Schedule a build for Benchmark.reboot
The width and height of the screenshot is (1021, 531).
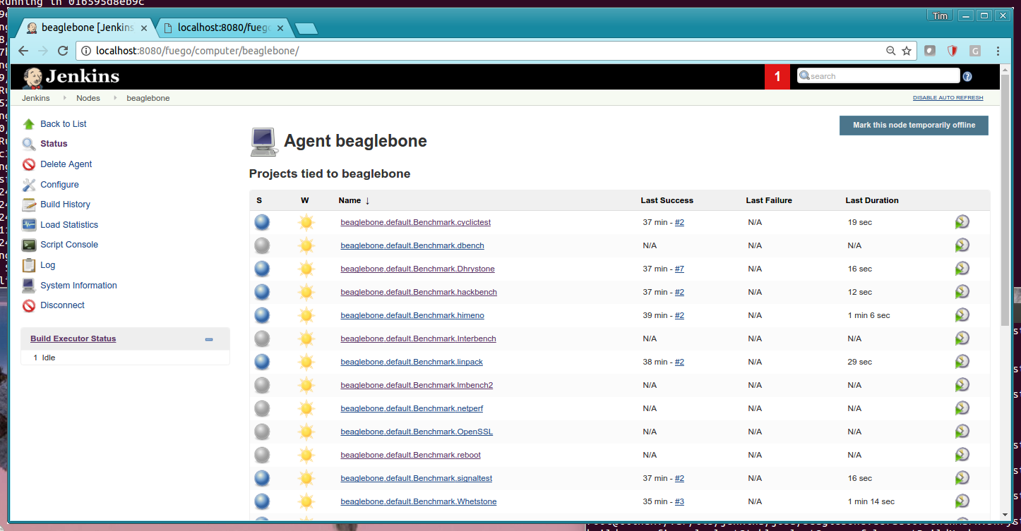pyautogui.click(x=962, y=455)
